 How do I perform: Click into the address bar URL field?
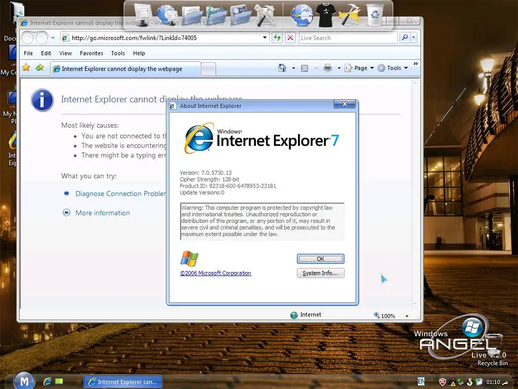tap(164, 37)
